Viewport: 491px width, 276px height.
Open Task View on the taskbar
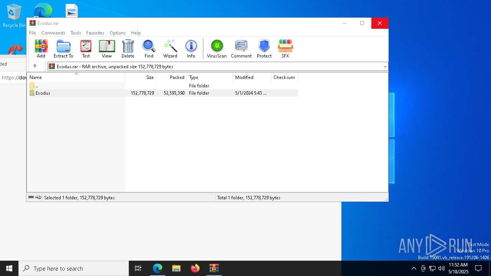[138, 268]
